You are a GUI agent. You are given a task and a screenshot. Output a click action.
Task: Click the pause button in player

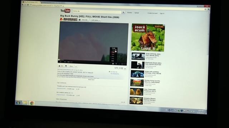click(60, 62)
